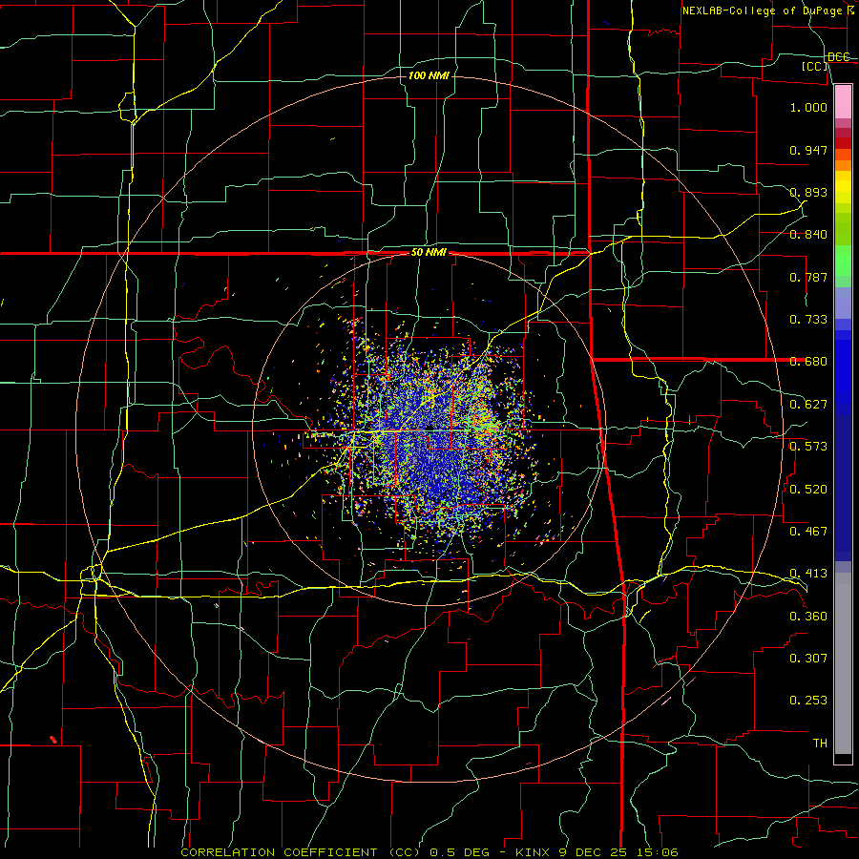Select the 1.000 legend value

(808, 107)
